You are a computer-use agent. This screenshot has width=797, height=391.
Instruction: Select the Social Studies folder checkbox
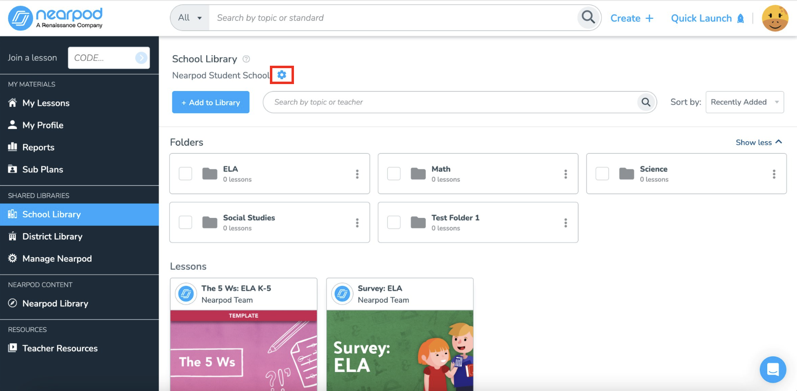pos(185,222)
